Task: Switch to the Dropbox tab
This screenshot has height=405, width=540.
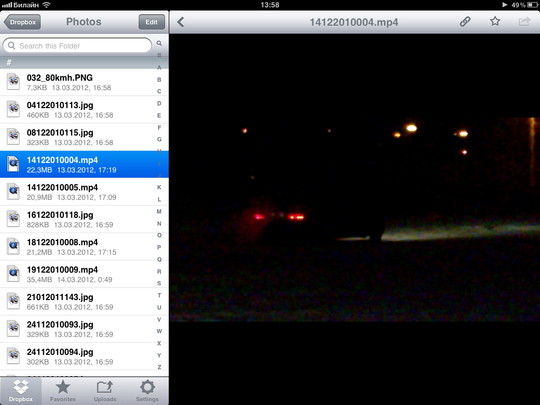Action: [21, 391]
